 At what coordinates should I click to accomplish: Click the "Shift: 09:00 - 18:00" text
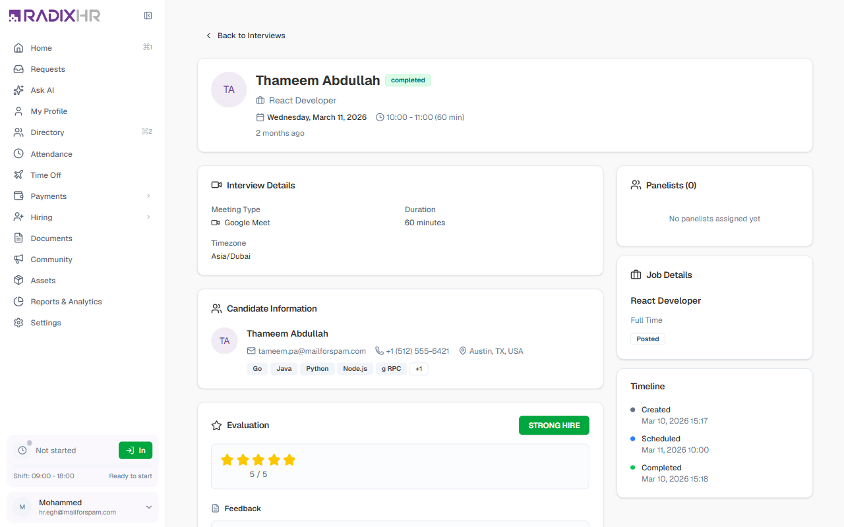(x=44, y=476)
